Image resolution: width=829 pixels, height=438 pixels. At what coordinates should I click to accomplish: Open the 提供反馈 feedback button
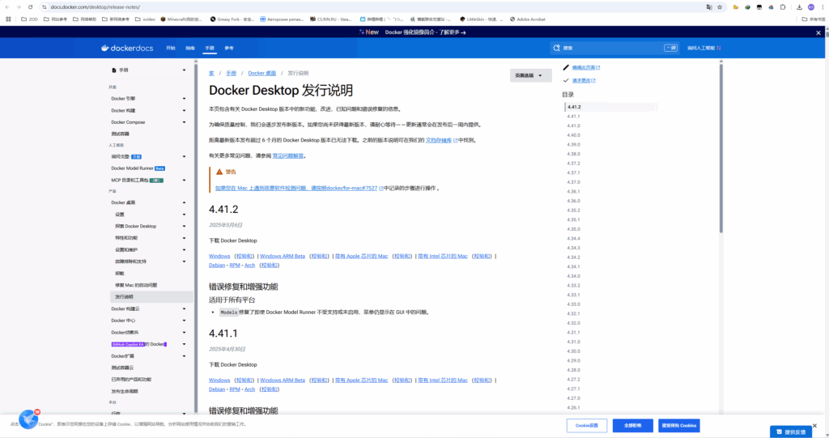tap(791, 432)
